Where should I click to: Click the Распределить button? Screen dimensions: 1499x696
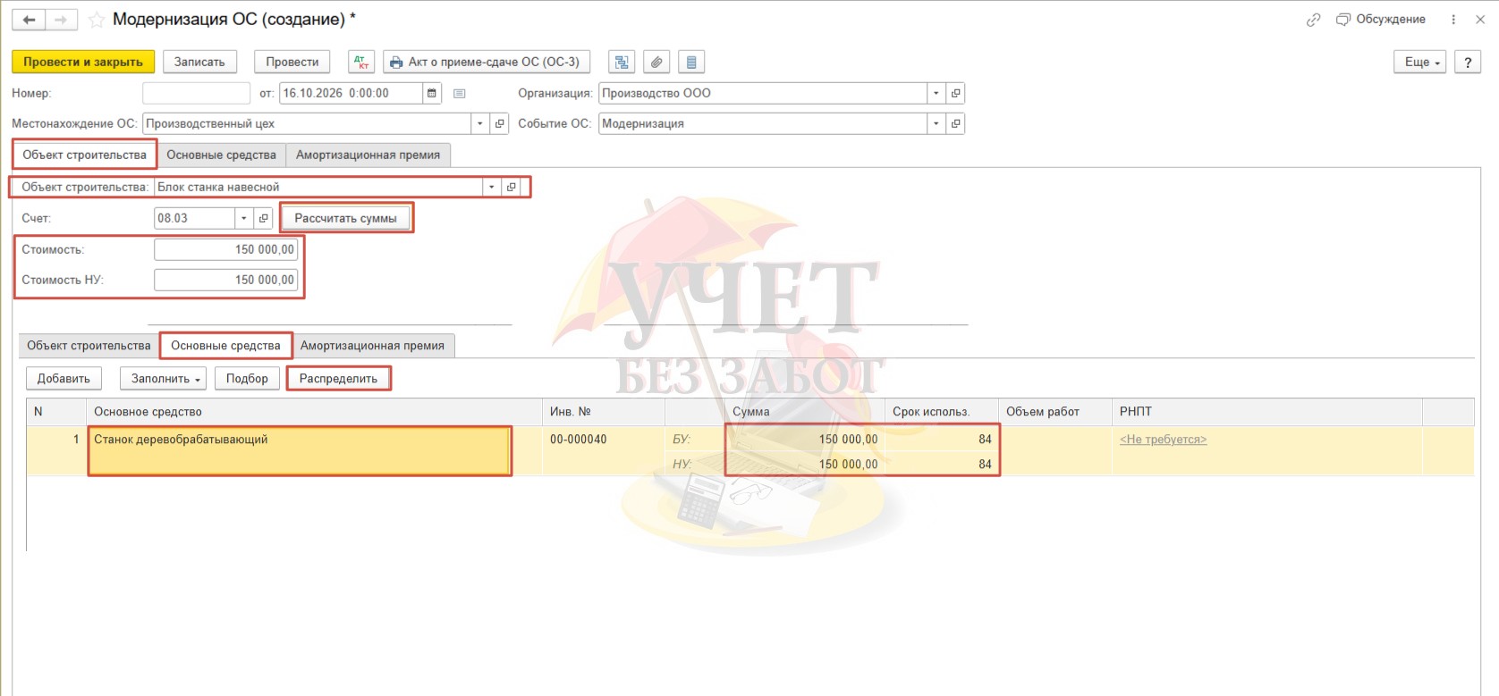338,379
